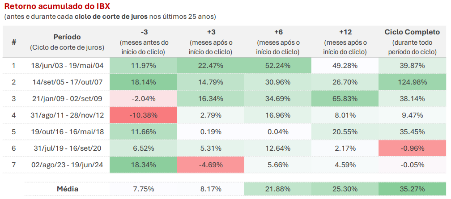Select period 21/jan/09 - 02/set/09
Image resolution: width=451 pixels, height=199 pixels.
click(67, 99)
